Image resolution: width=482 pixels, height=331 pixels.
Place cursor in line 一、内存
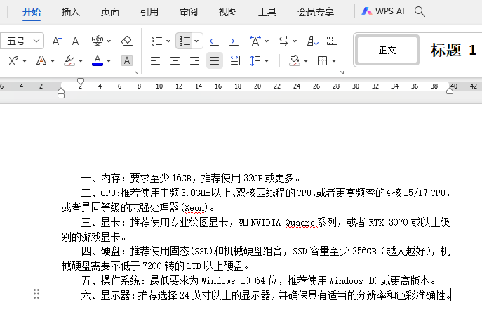pyautogui.click(x=191, y=178)
